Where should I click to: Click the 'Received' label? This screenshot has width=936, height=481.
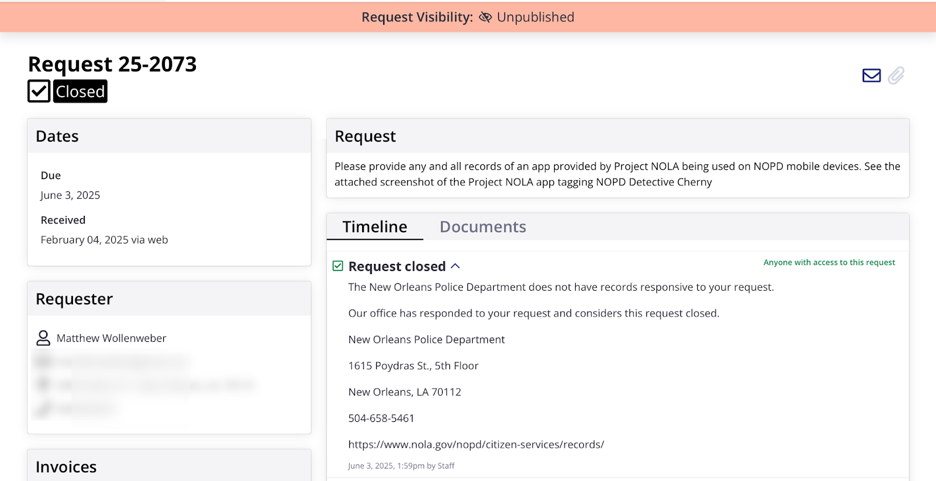point(63,220)
